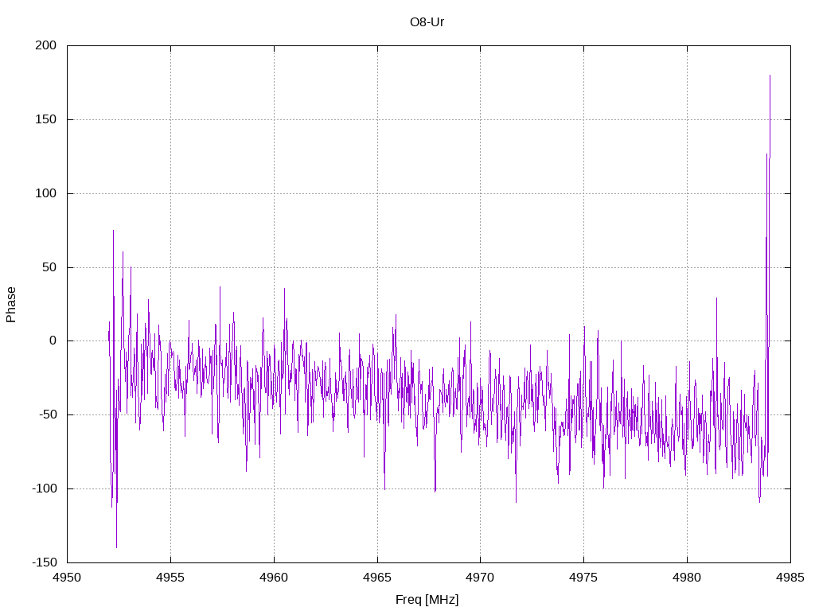815x611 pixels.
Task: Click y-axis tick label -100
Action: click(45, 488)
